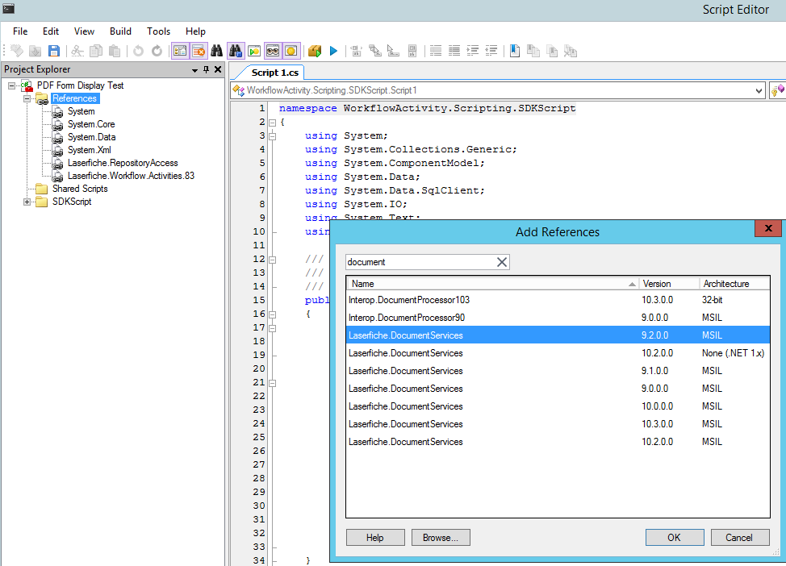The width and height of the screenshot is (786, 566).
Task: Open the class navigation dropdown in editor
Action: pos(759,90)
